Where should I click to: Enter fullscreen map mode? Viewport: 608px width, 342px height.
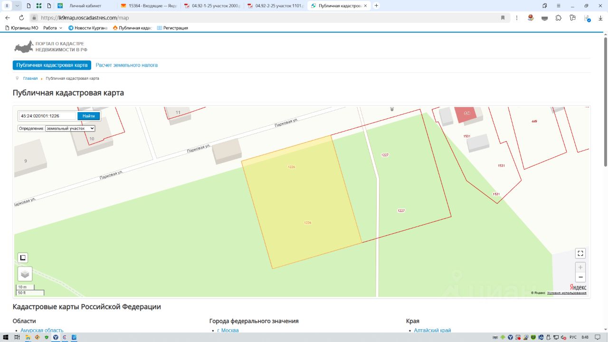(x=580, y=253)
